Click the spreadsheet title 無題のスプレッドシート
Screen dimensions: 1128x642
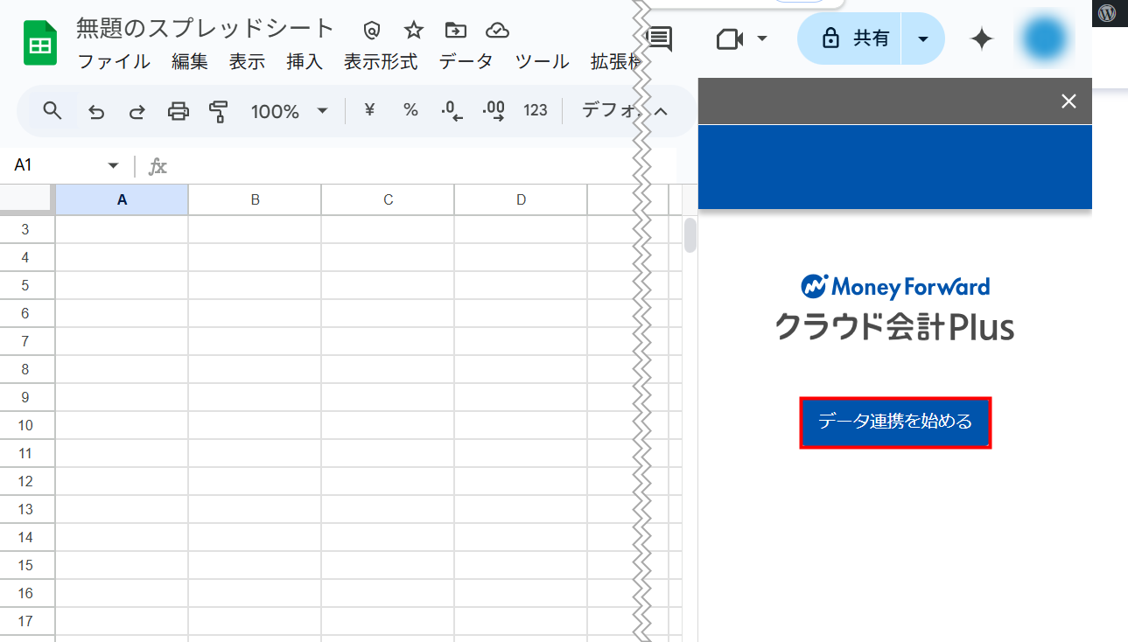point(206,28)
